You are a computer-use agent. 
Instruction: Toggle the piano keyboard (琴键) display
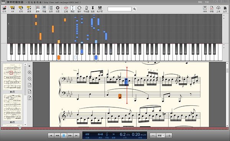pyautogui.click(x=44, y=9)
